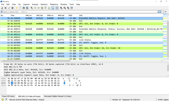Click the display filter bookmark icon
169x101 pixels.
coord(2,12)
